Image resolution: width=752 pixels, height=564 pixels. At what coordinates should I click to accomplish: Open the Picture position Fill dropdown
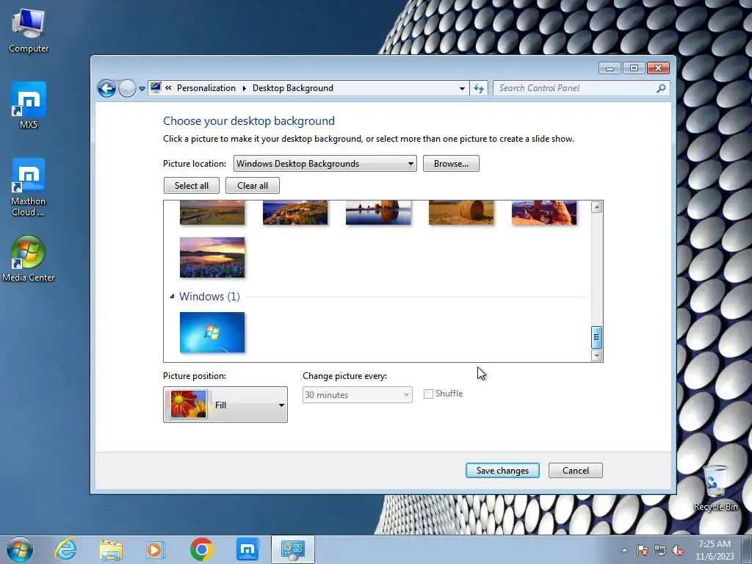[x=225, y=405]
